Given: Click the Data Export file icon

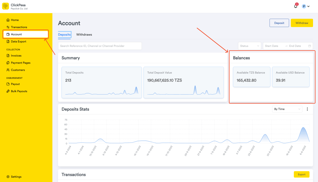Looking at the screenshot, I should (x=8, y=42).
